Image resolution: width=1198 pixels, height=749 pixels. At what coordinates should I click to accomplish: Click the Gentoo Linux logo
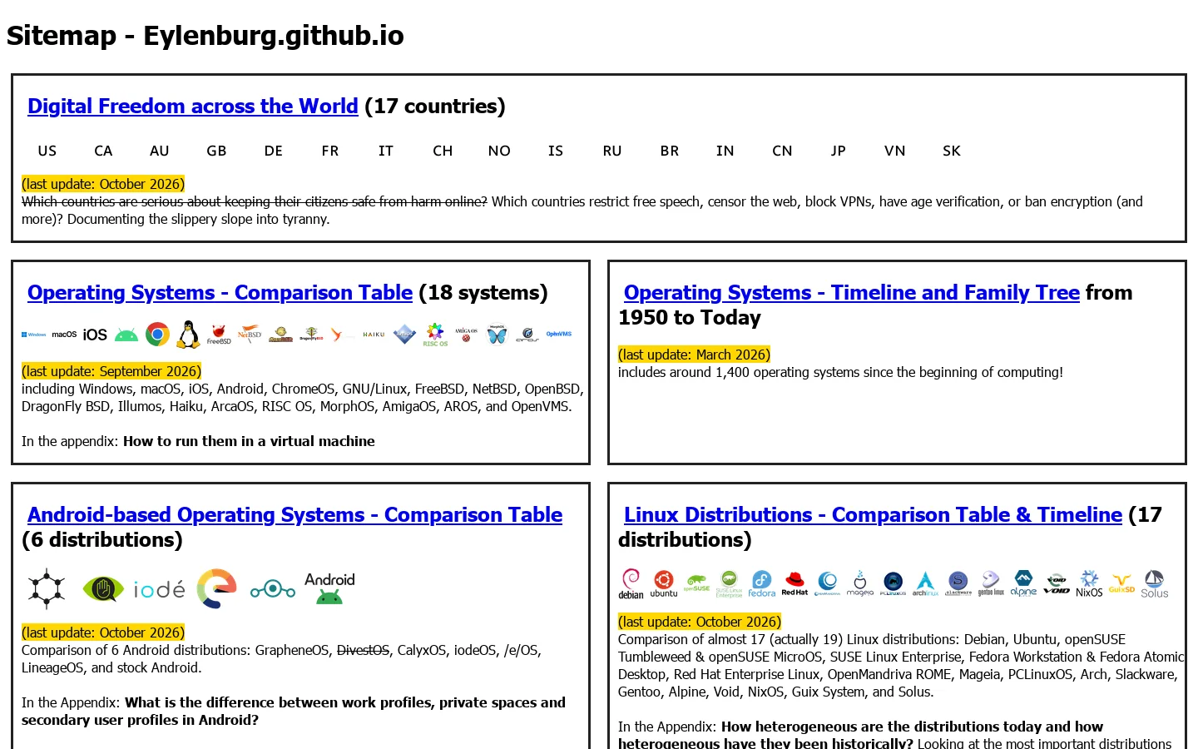(x=991, y=583)
